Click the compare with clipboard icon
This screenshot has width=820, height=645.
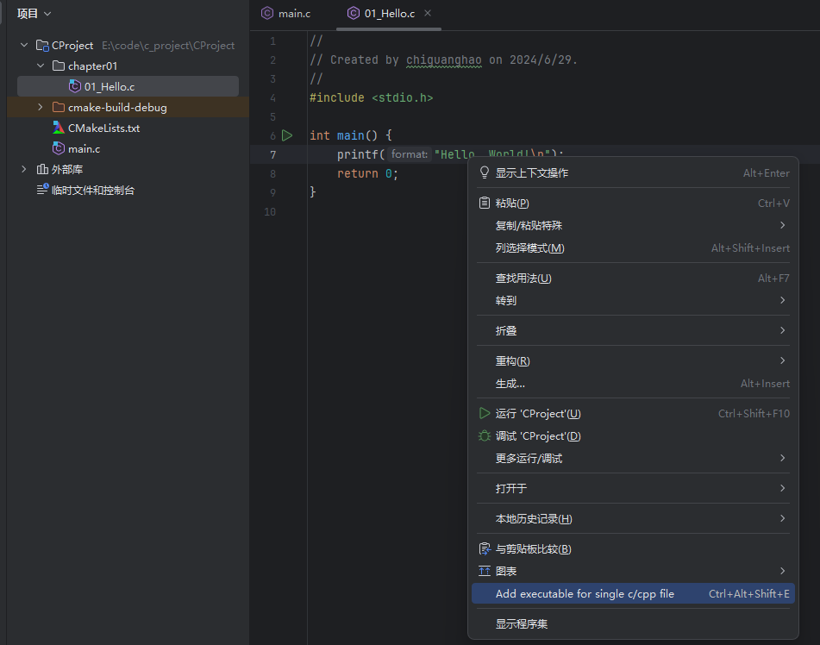click(484, 549)
